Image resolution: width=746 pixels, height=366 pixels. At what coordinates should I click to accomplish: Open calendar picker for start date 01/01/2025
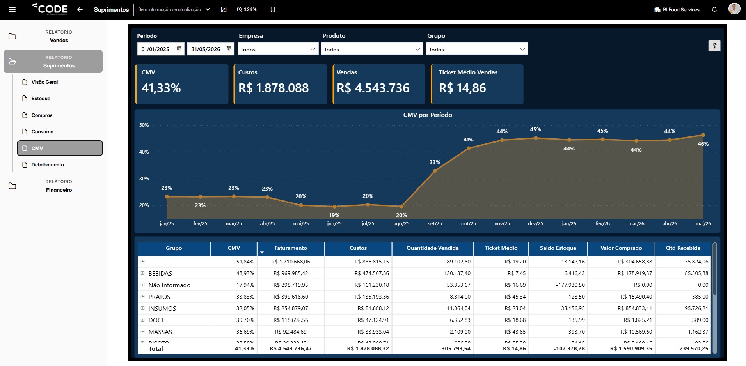[179, 49]
